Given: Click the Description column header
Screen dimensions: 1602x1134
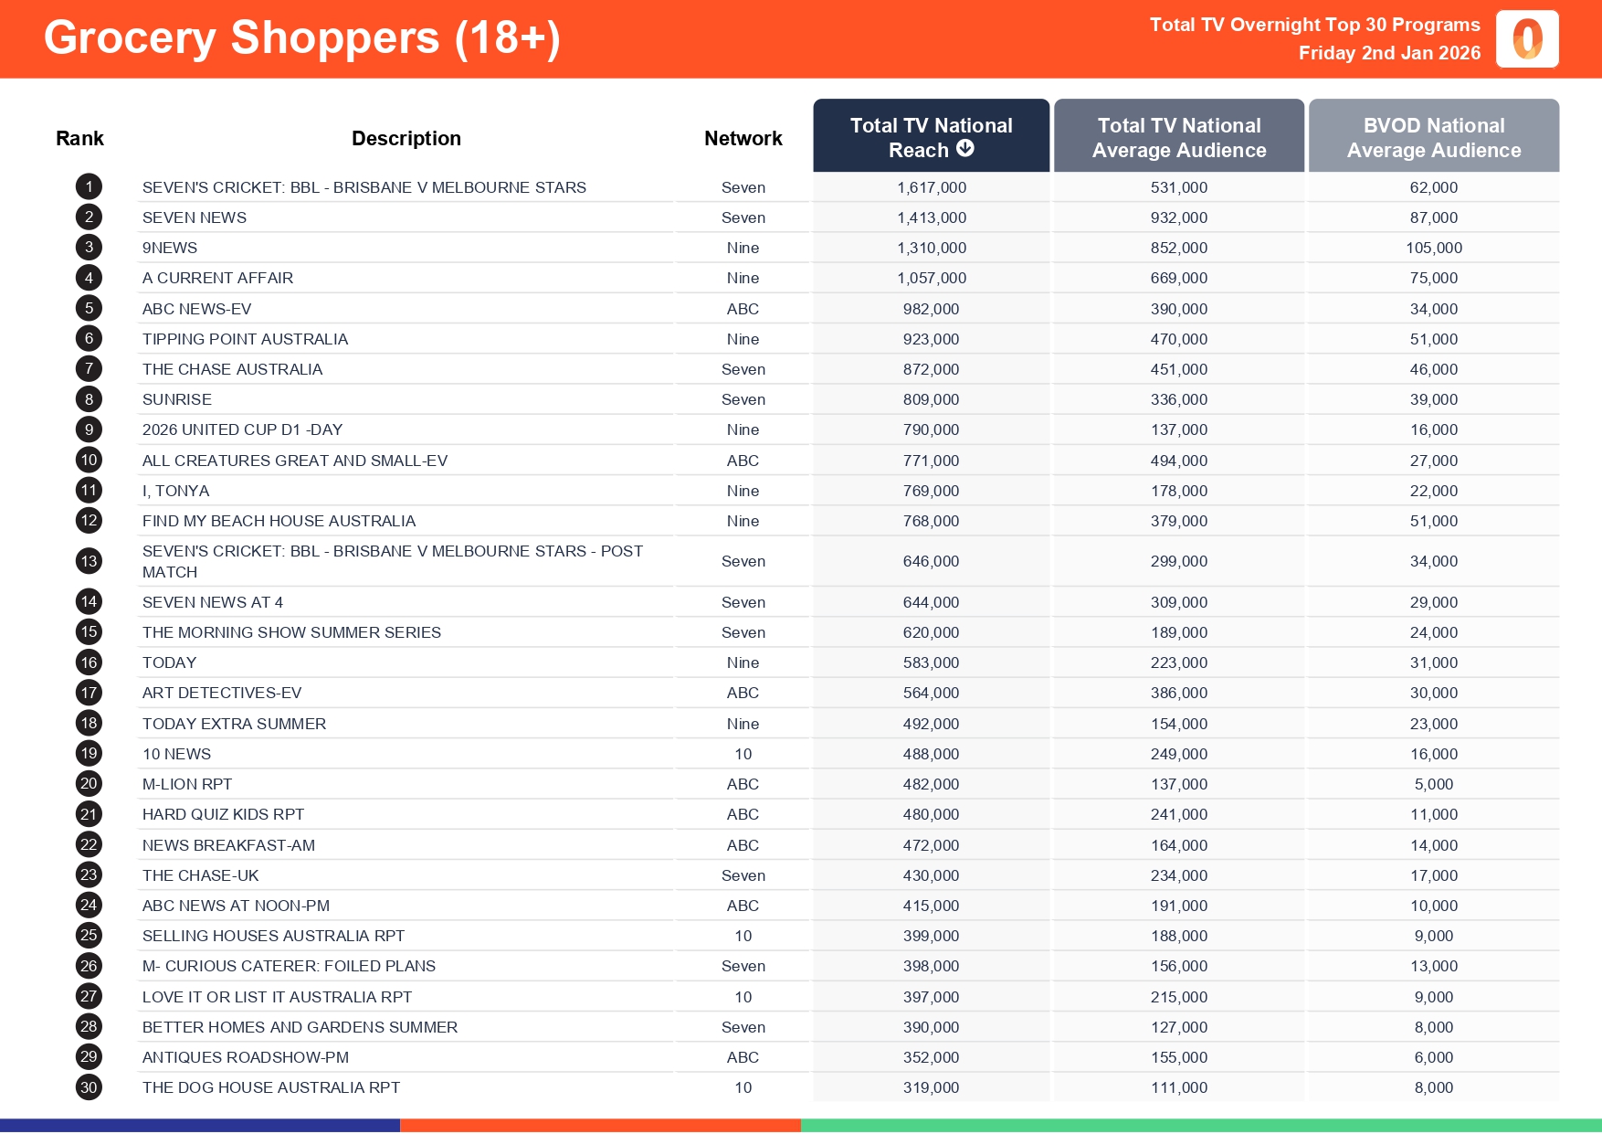Looking at the screenshot, I should coord(406,138).
